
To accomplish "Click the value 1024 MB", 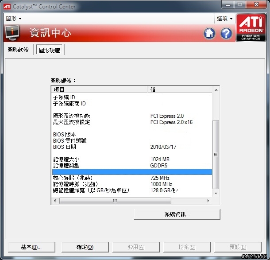I will click(160, 159).
